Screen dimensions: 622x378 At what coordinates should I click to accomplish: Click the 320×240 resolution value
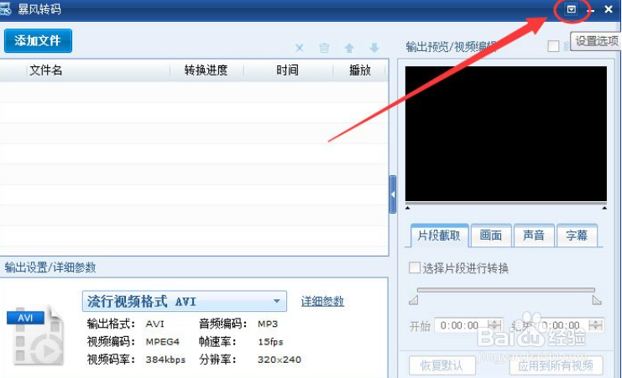280,360
